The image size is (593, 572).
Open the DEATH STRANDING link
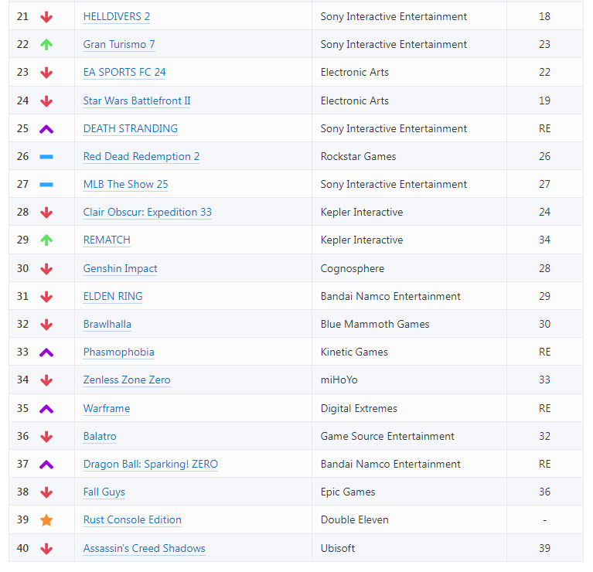point(131,128)
